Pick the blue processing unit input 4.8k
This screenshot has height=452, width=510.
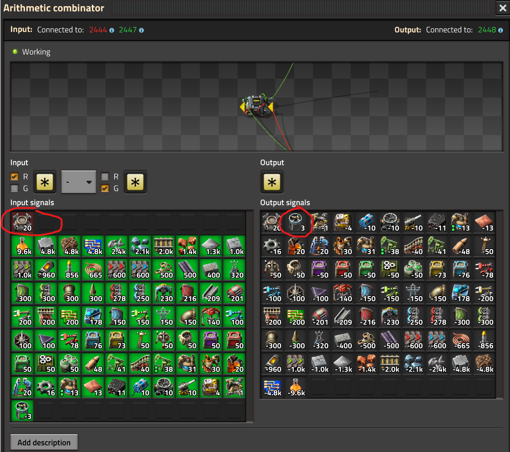93,246
